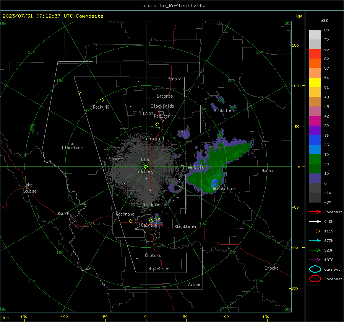Click the cyan 'current' ellipse in the legend
The width and height of the screenshot is (344, 322).
pyautogui.click(x=315, y=269)
